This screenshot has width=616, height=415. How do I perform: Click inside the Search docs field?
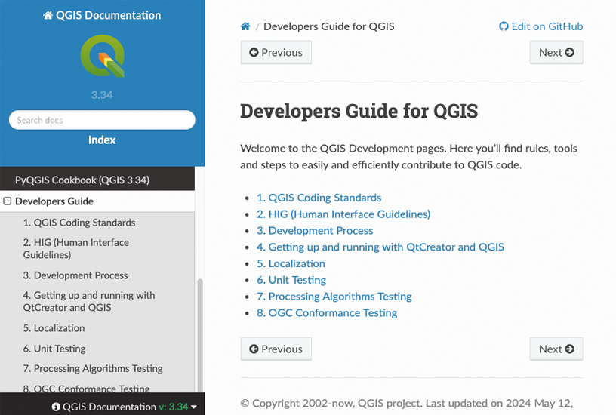[102, 120]
